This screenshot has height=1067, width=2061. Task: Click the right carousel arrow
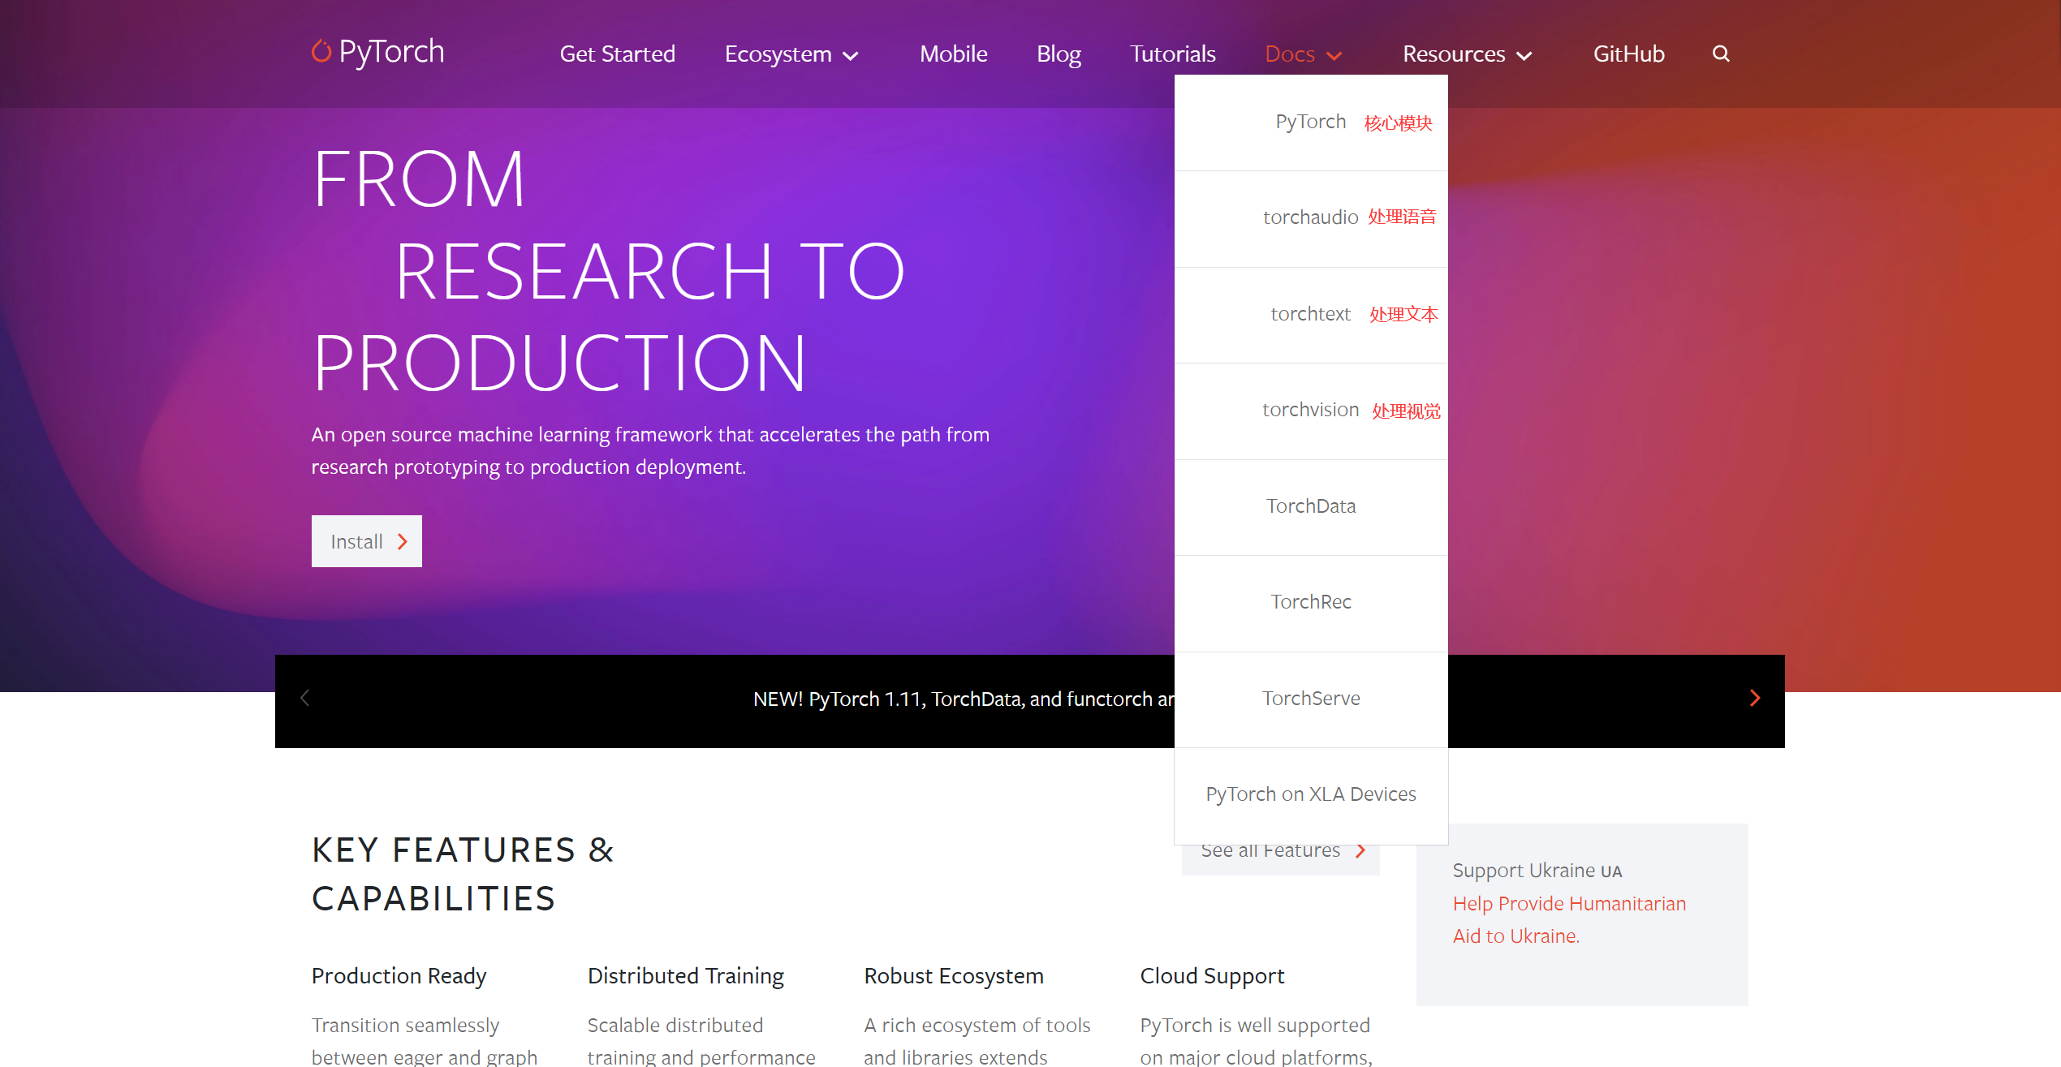pos(1754,698)
